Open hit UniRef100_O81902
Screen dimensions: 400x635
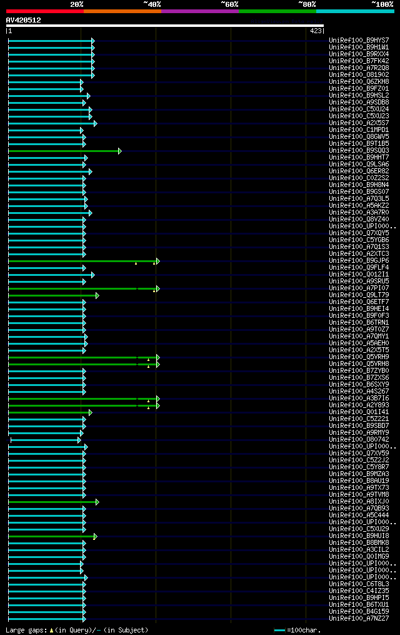[x=359, y=75]
